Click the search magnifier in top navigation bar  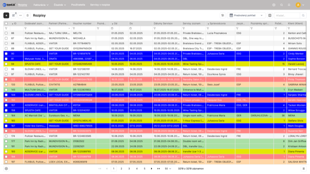click(x=282, y=5)
